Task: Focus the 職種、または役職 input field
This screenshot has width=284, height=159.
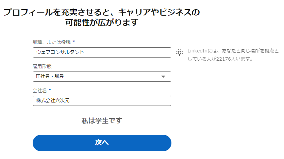Action: click(102, 52)
